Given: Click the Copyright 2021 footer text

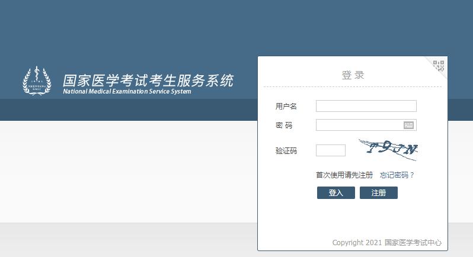Looking at the screenshot, I should (x=357, y=243).
